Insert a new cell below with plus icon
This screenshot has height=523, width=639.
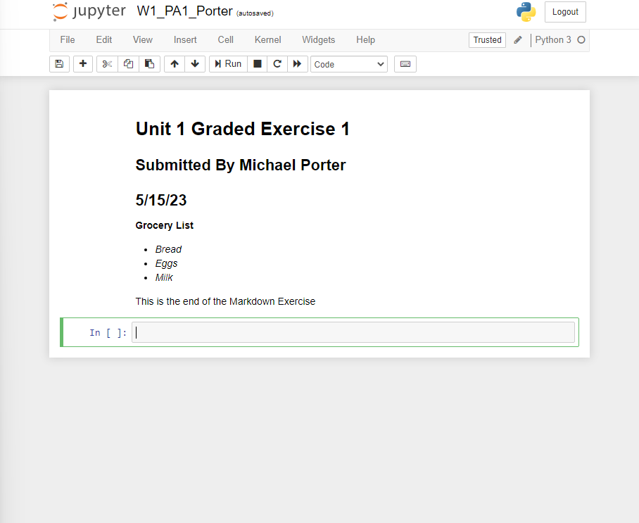click(82, 63)
